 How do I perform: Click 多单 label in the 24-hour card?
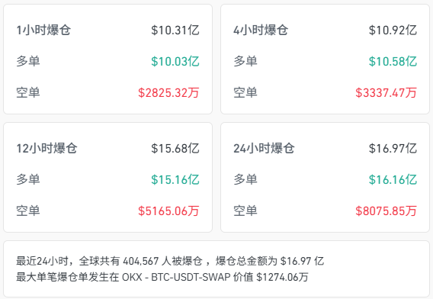tap(245, 179)
